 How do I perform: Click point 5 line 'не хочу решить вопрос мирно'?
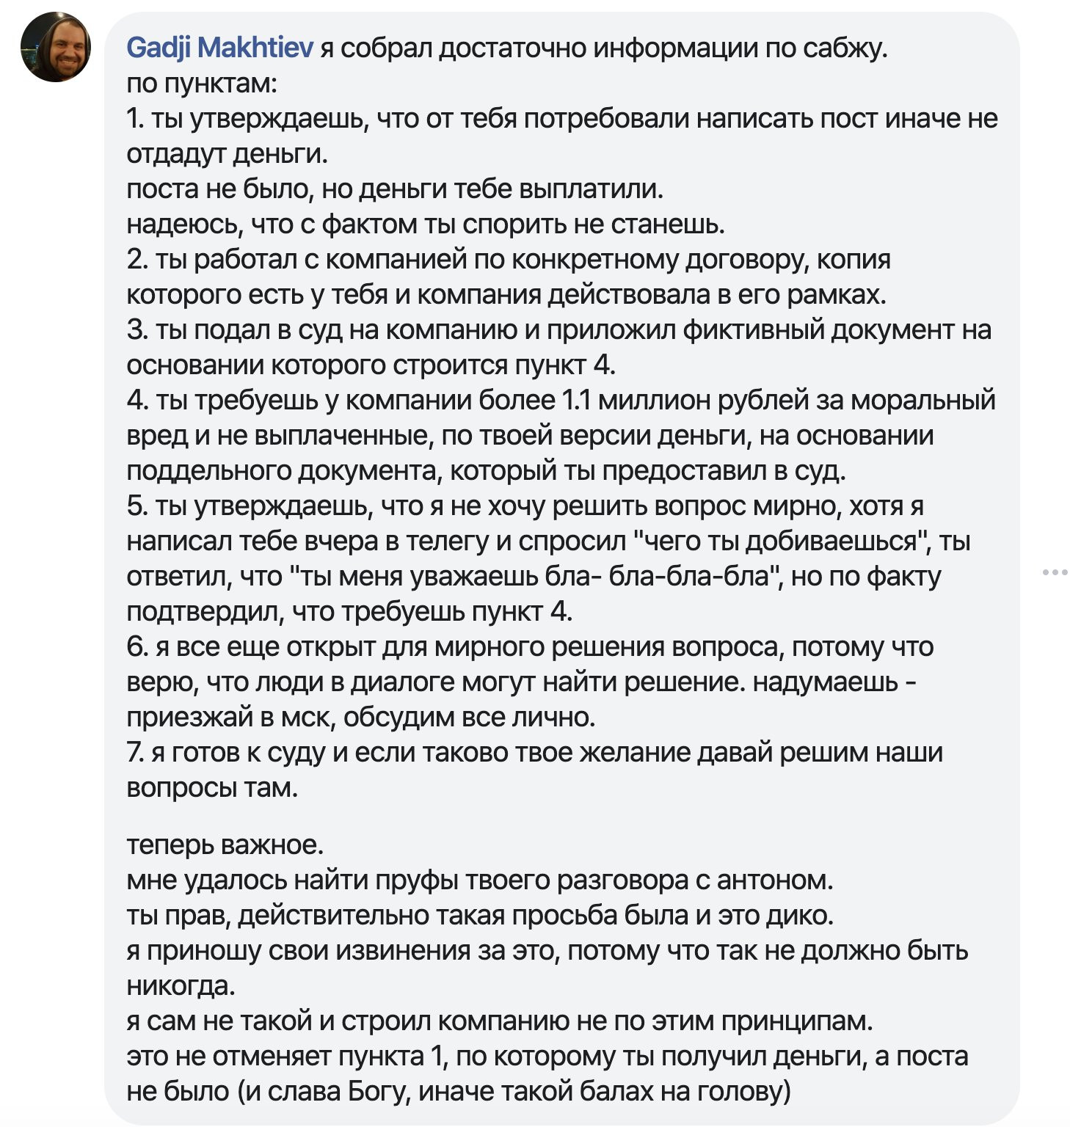[525, 506]
